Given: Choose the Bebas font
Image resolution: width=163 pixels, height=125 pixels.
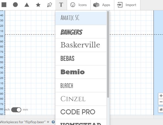Looking at the screenshot, I should [81, 59].
